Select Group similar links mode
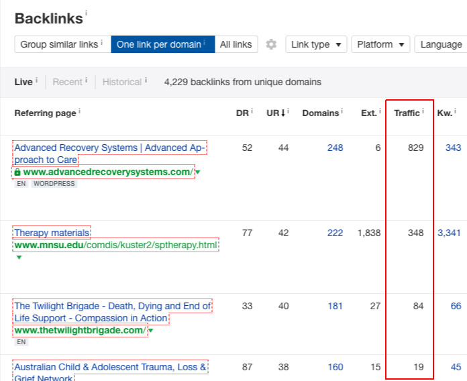Viewport: 467px width, 381px height. coord(63,44)
